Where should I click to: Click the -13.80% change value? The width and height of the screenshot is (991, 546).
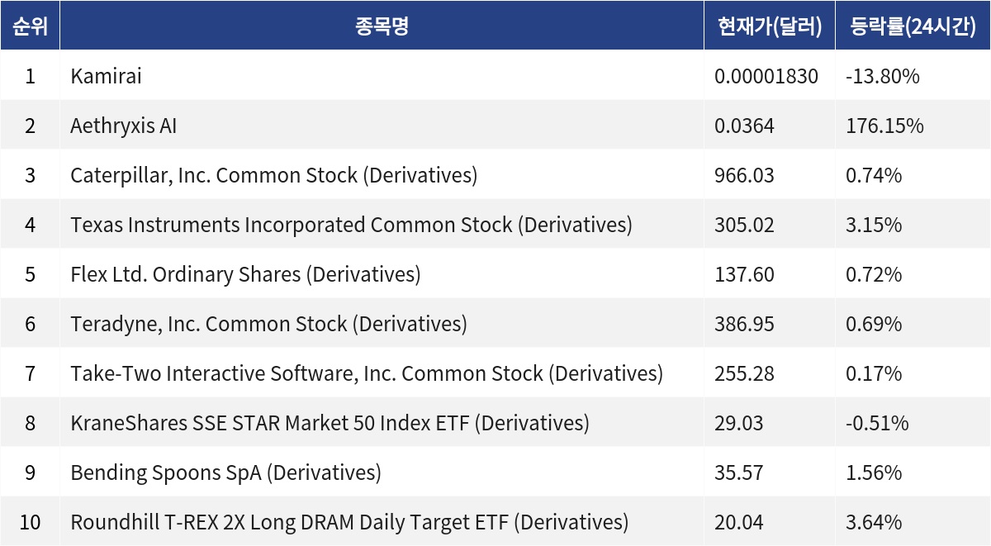pyautogui.click(x=883, y=77)
